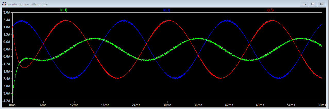
Task: Click the -4.2A vertical axis label
Action: coord(6,101)
